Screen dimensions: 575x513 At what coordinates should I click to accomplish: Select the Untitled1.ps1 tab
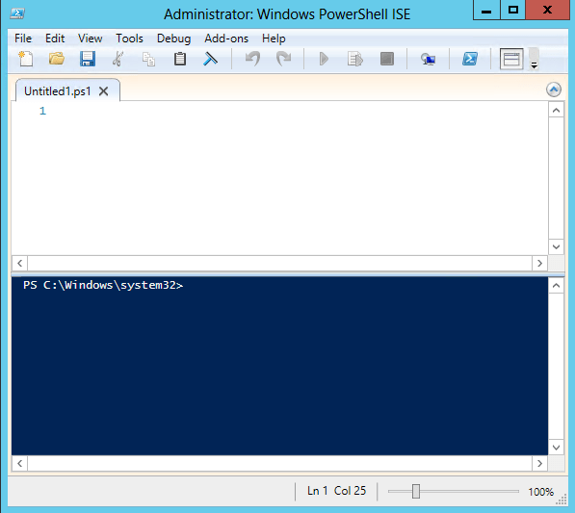tap(57, 91)
